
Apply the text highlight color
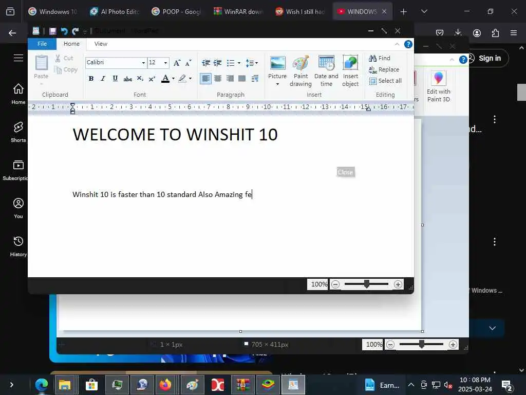point(182,79)
